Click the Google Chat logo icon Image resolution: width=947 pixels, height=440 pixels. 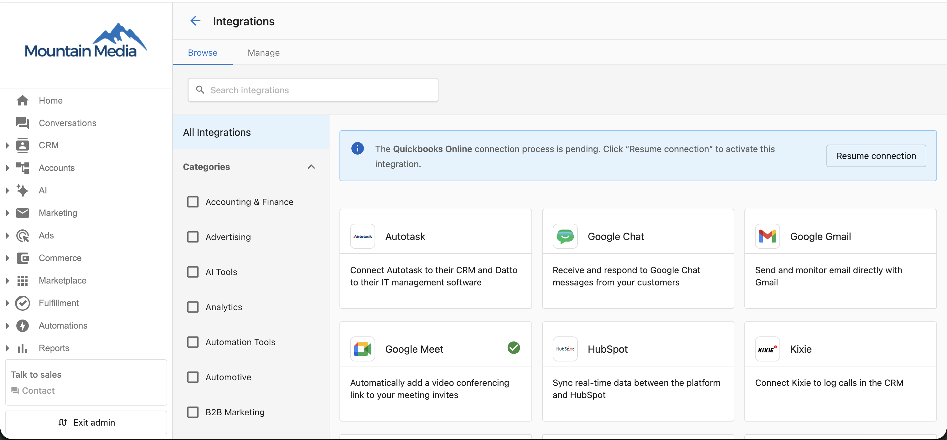[565, 236]
